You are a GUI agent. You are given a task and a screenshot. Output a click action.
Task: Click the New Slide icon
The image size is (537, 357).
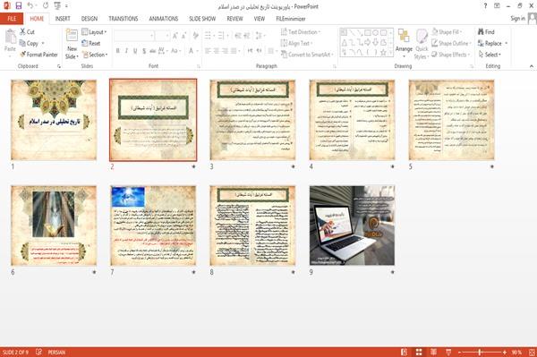(72, 36)
